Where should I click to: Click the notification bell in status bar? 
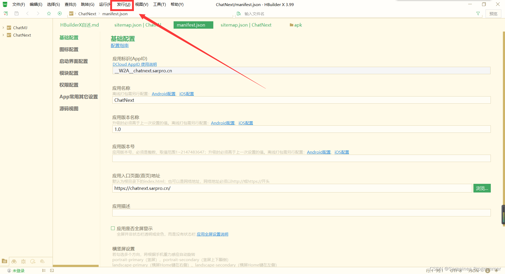click(x=496, y=271)
